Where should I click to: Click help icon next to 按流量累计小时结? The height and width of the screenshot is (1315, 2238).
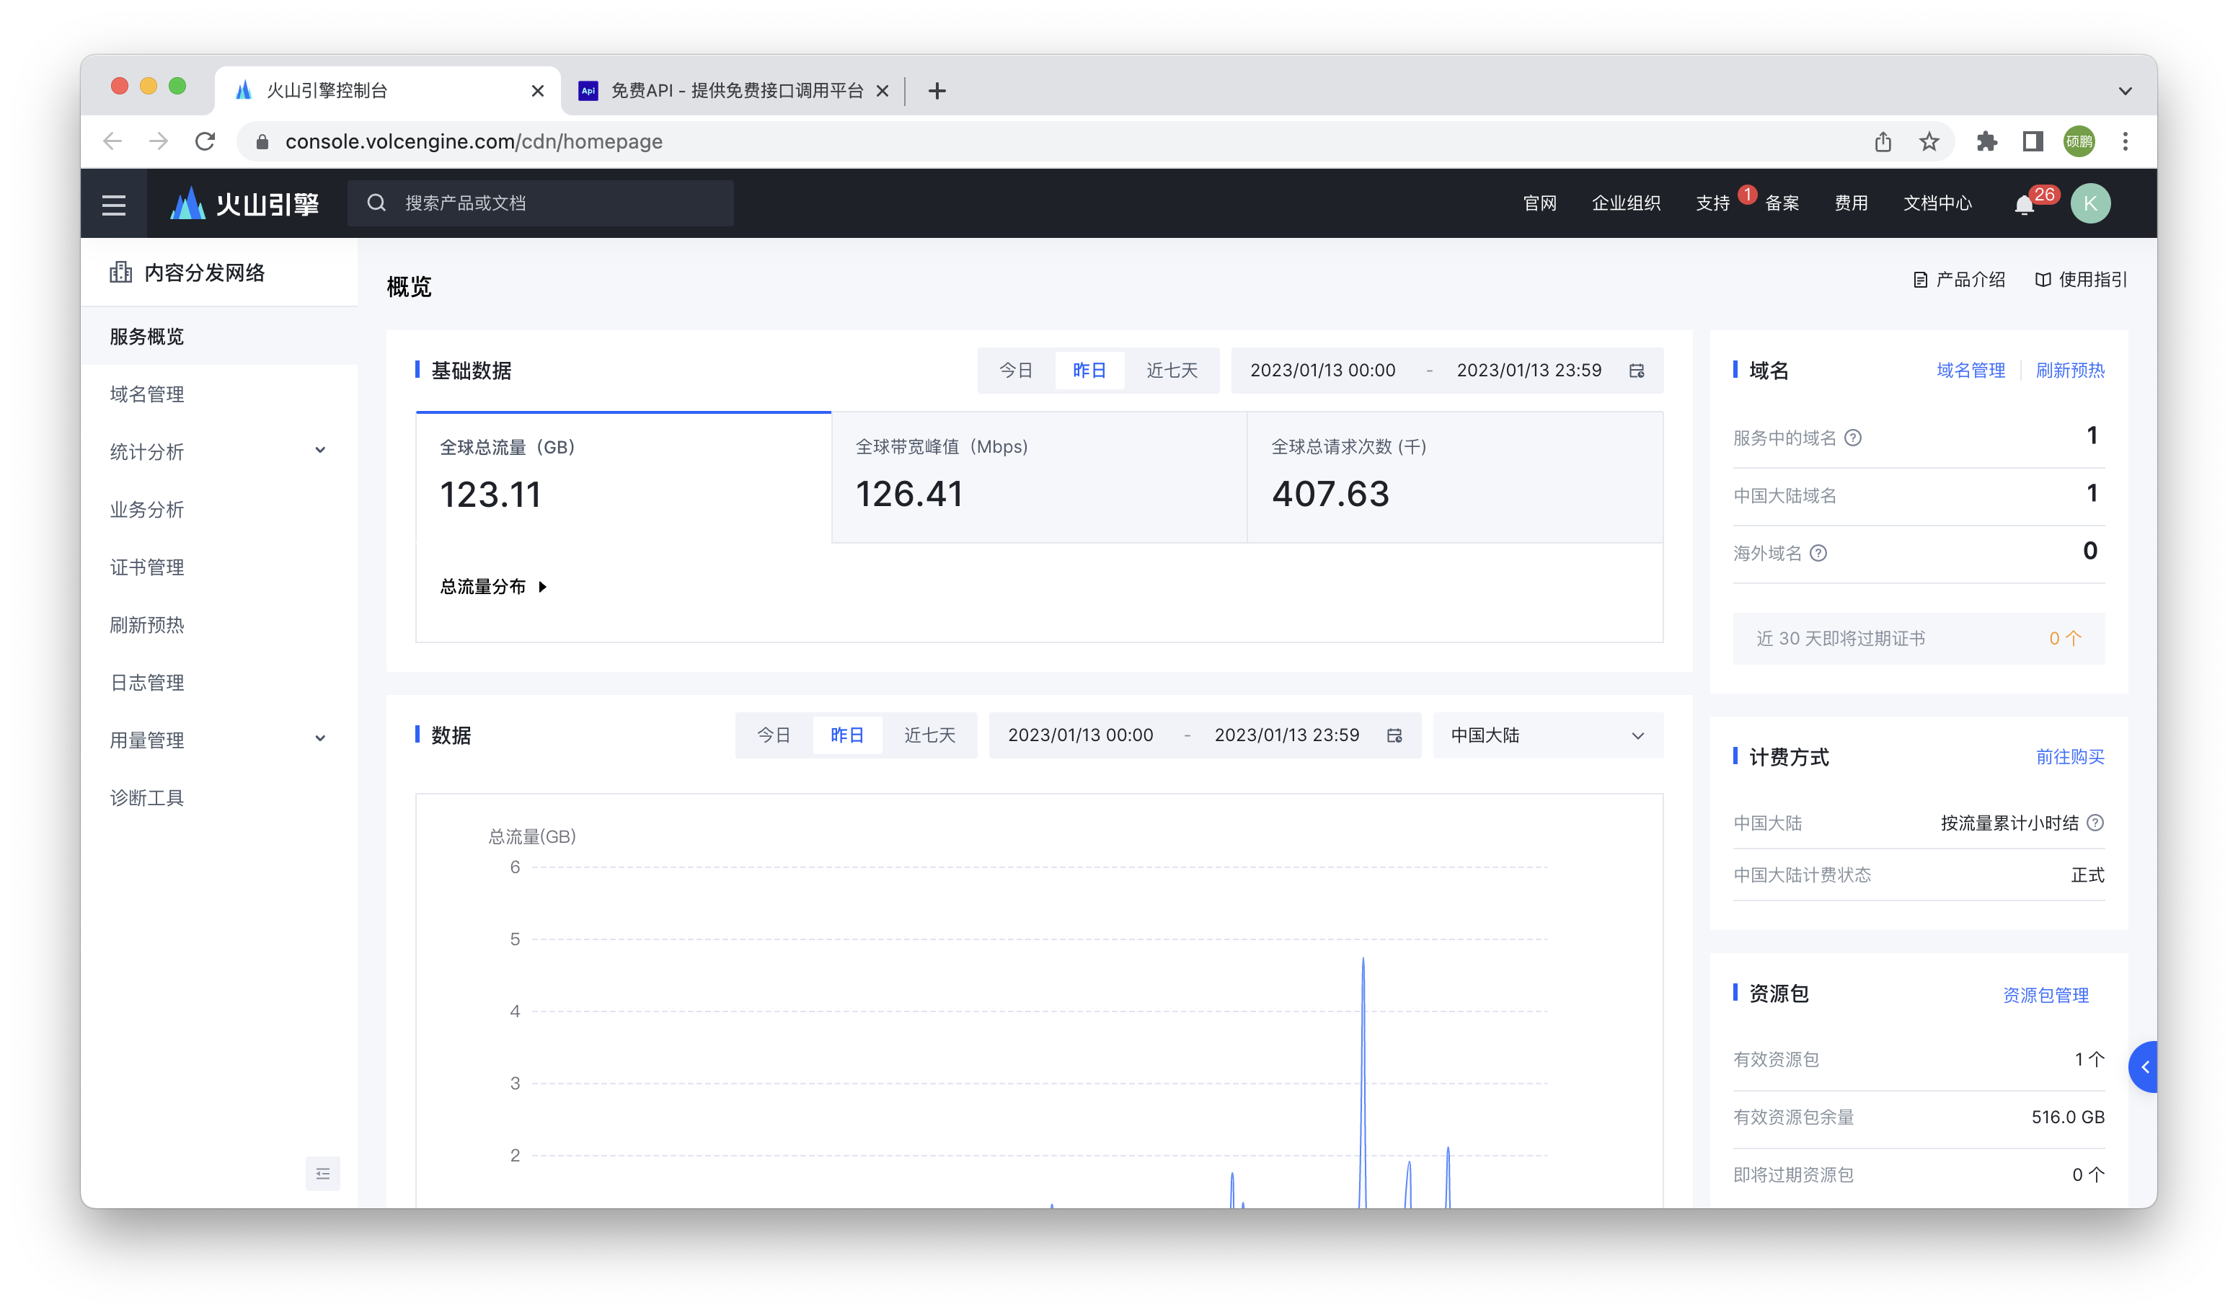[2095, 823]
